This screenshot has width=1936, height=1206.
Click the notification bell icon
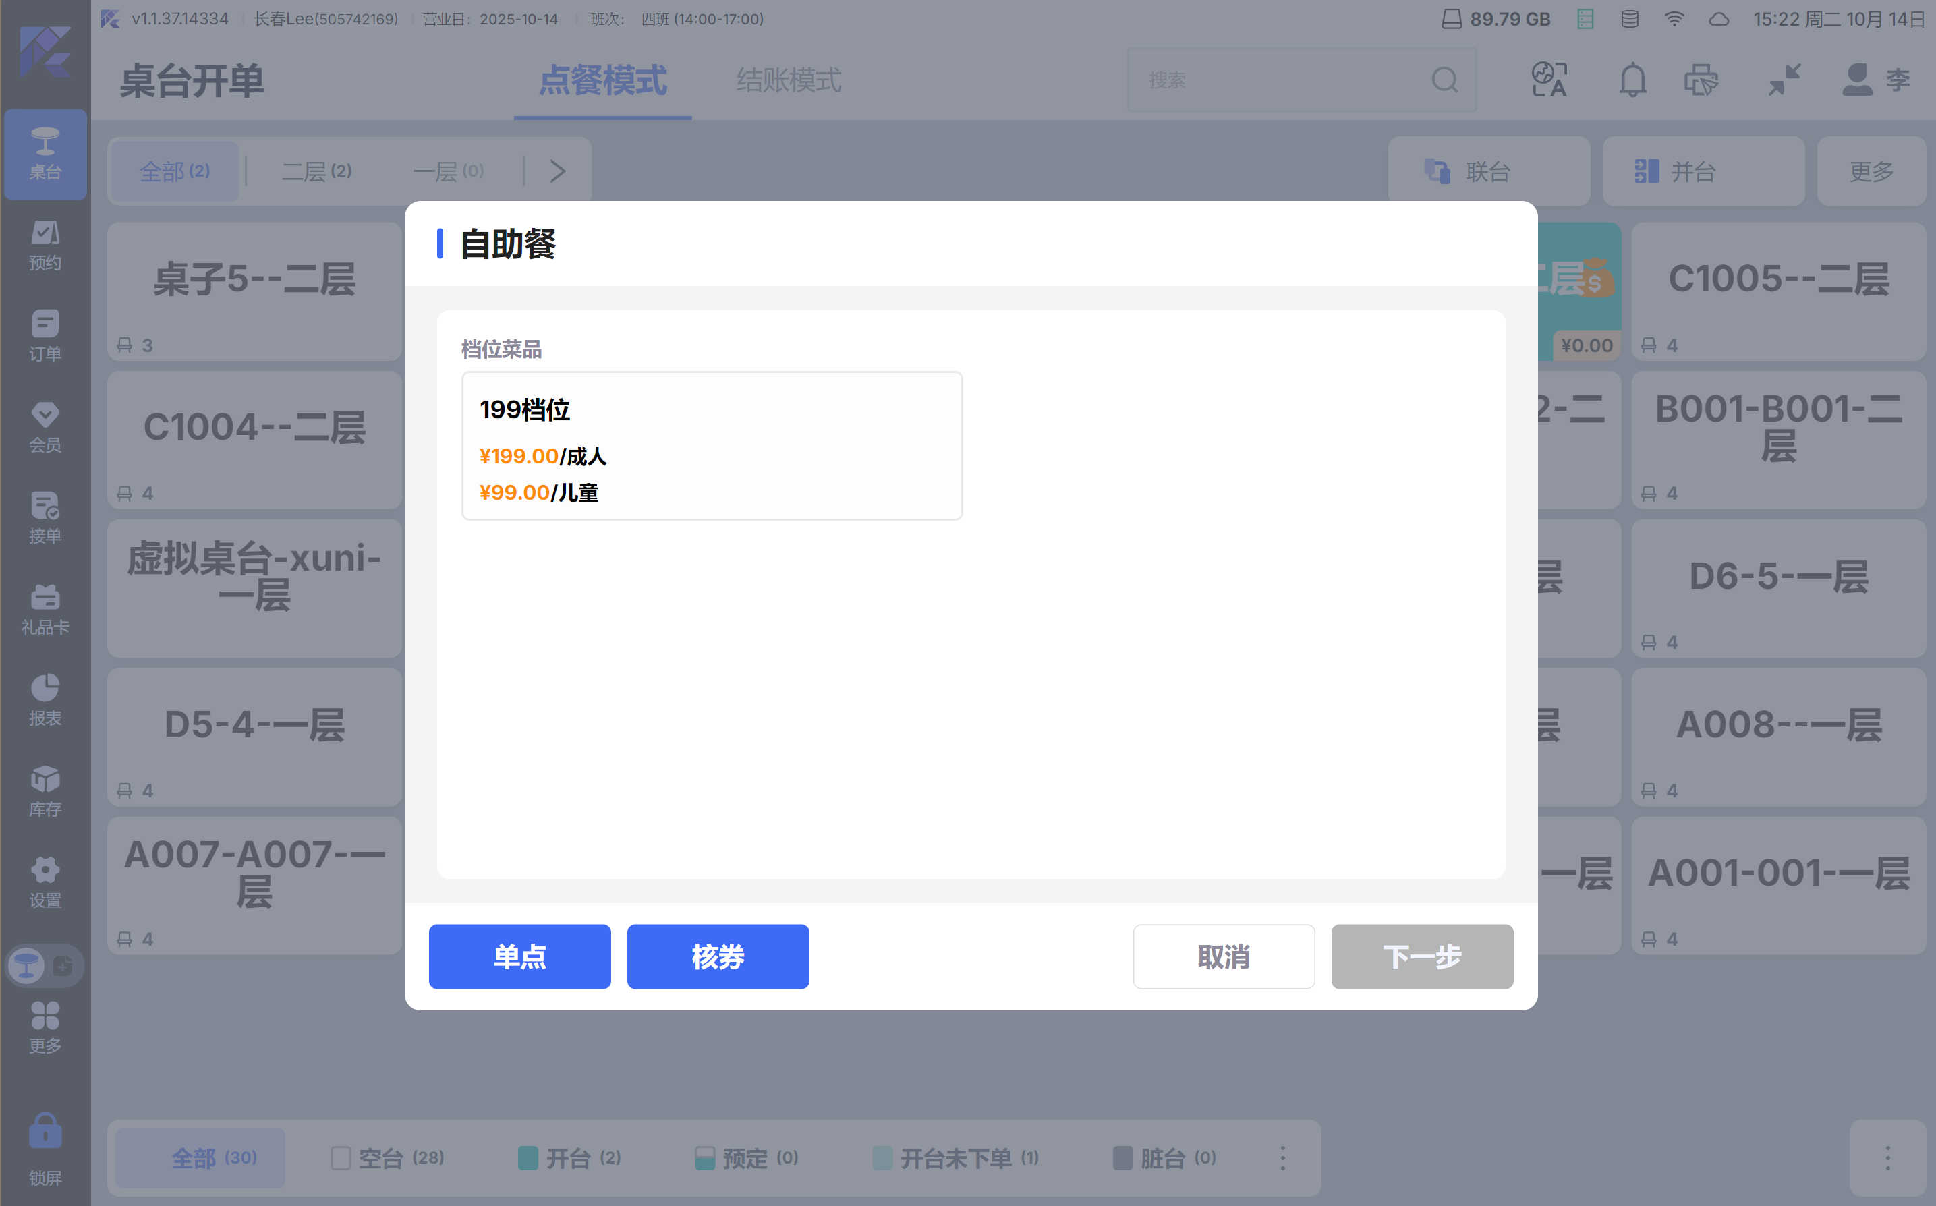[x=1632, y=80]
